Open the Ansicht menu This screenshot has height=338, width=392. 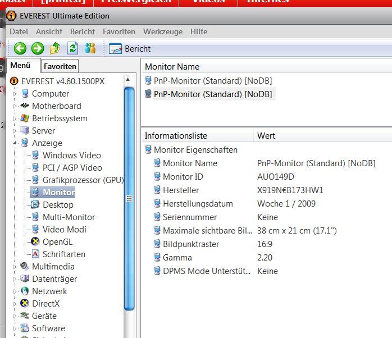(49, 32)
